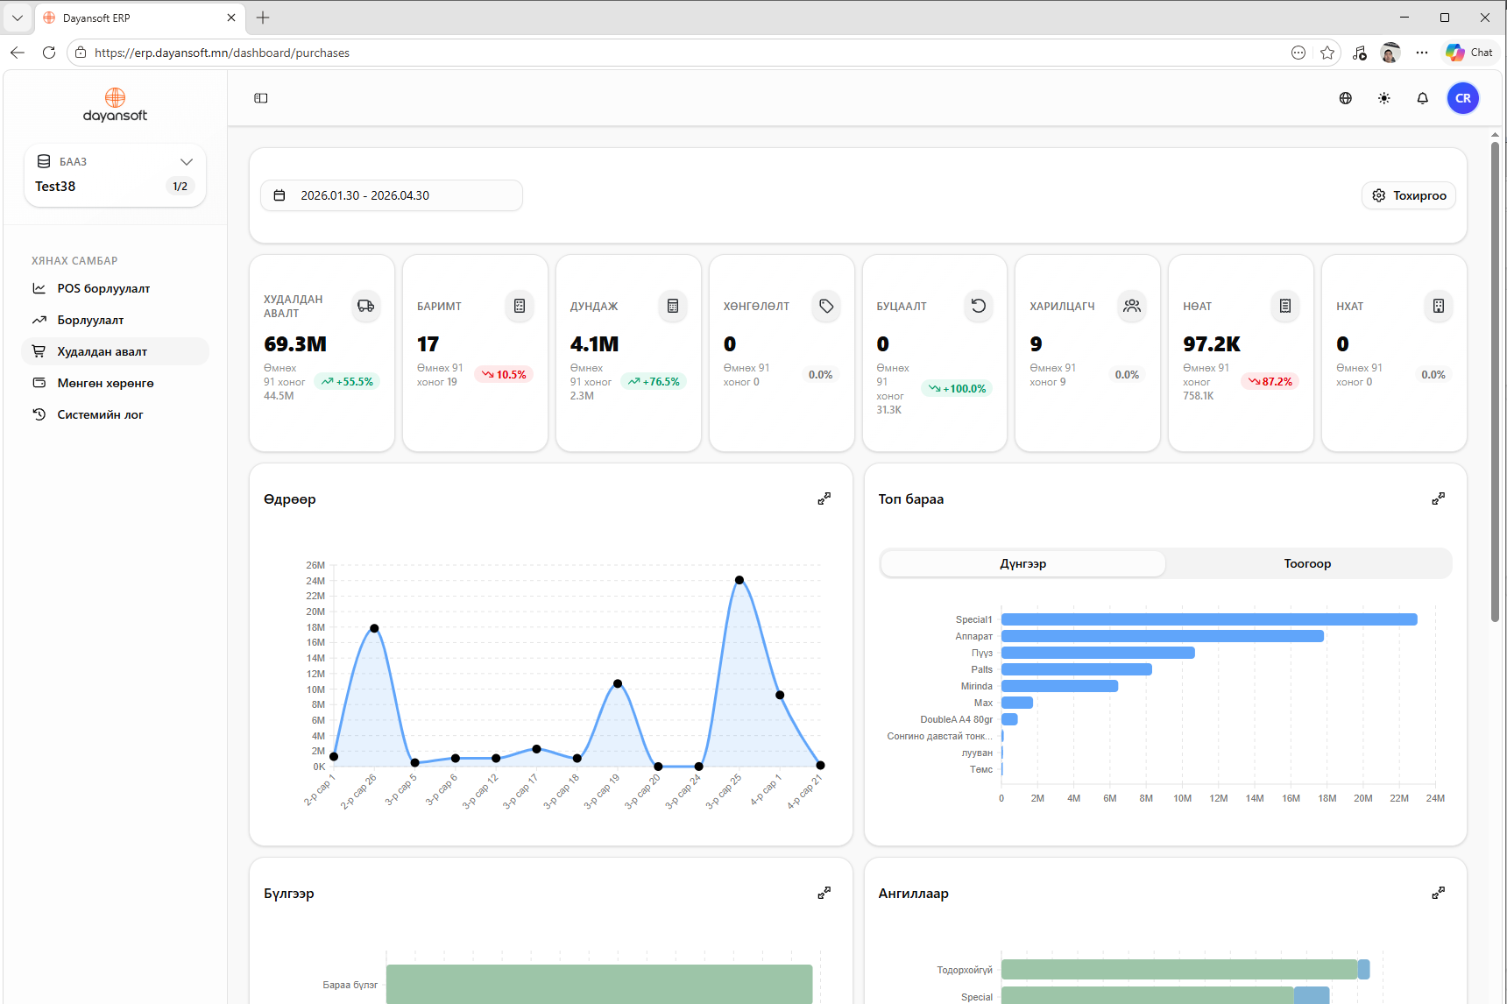
Task: Click the document icon on НӨАТ card
Action: [x=1285, y=306]
